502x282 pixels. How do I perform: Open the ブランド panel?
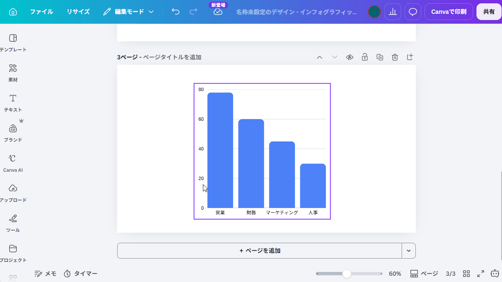tap(13, 133)
